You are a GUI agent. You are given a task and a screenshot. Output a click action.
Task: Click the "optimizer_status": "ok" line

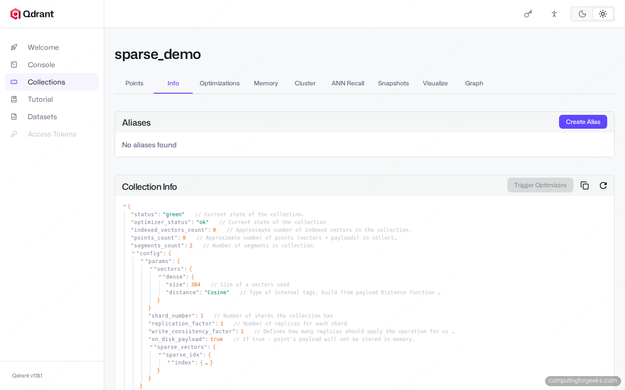click(170, 222)
